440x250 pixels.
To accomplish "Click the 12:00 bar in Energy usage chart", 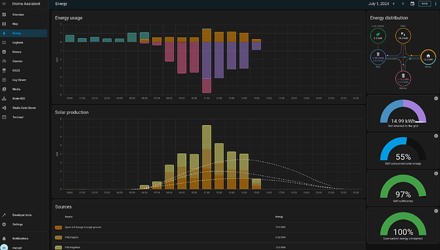I will coord(219,55).
